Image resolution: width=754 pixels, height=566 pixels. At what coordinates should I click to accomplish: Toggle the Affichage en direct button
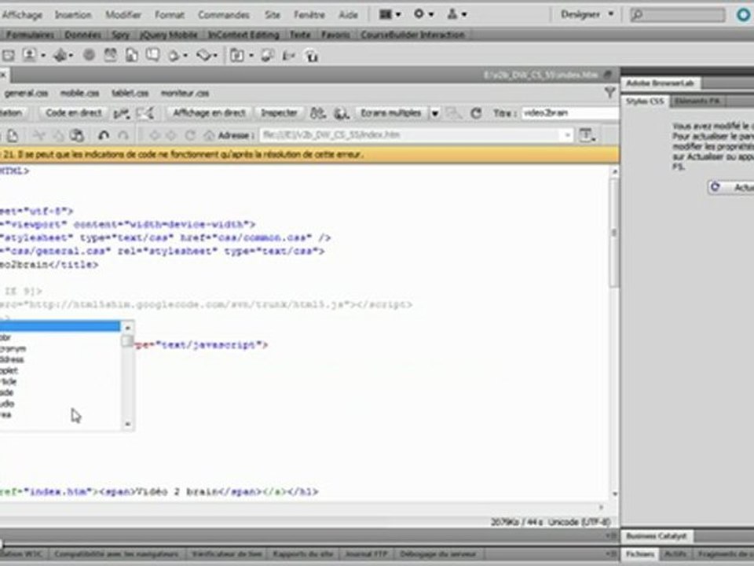[209, 113]
